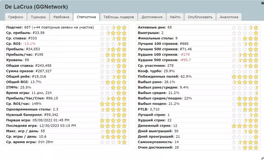
Task: Click the star rating for Финальные столы
Action: pos(245,38)
